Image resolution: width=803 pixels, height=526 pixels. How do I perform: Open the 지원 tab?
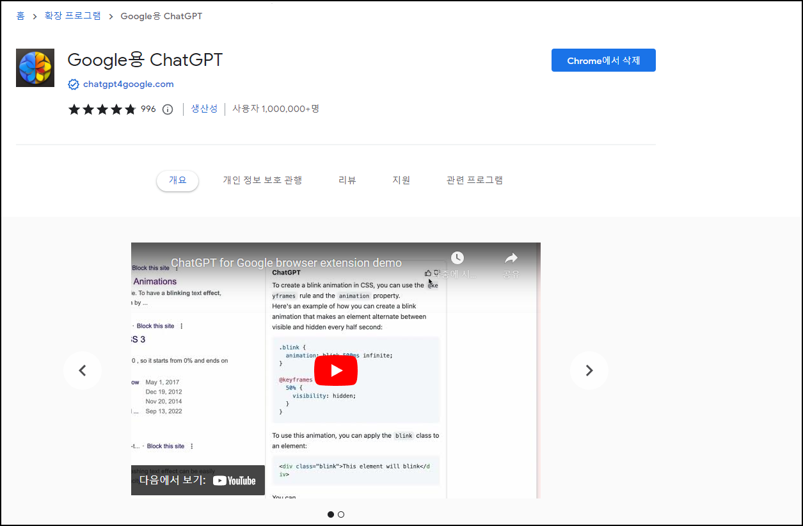click(401, 180)
